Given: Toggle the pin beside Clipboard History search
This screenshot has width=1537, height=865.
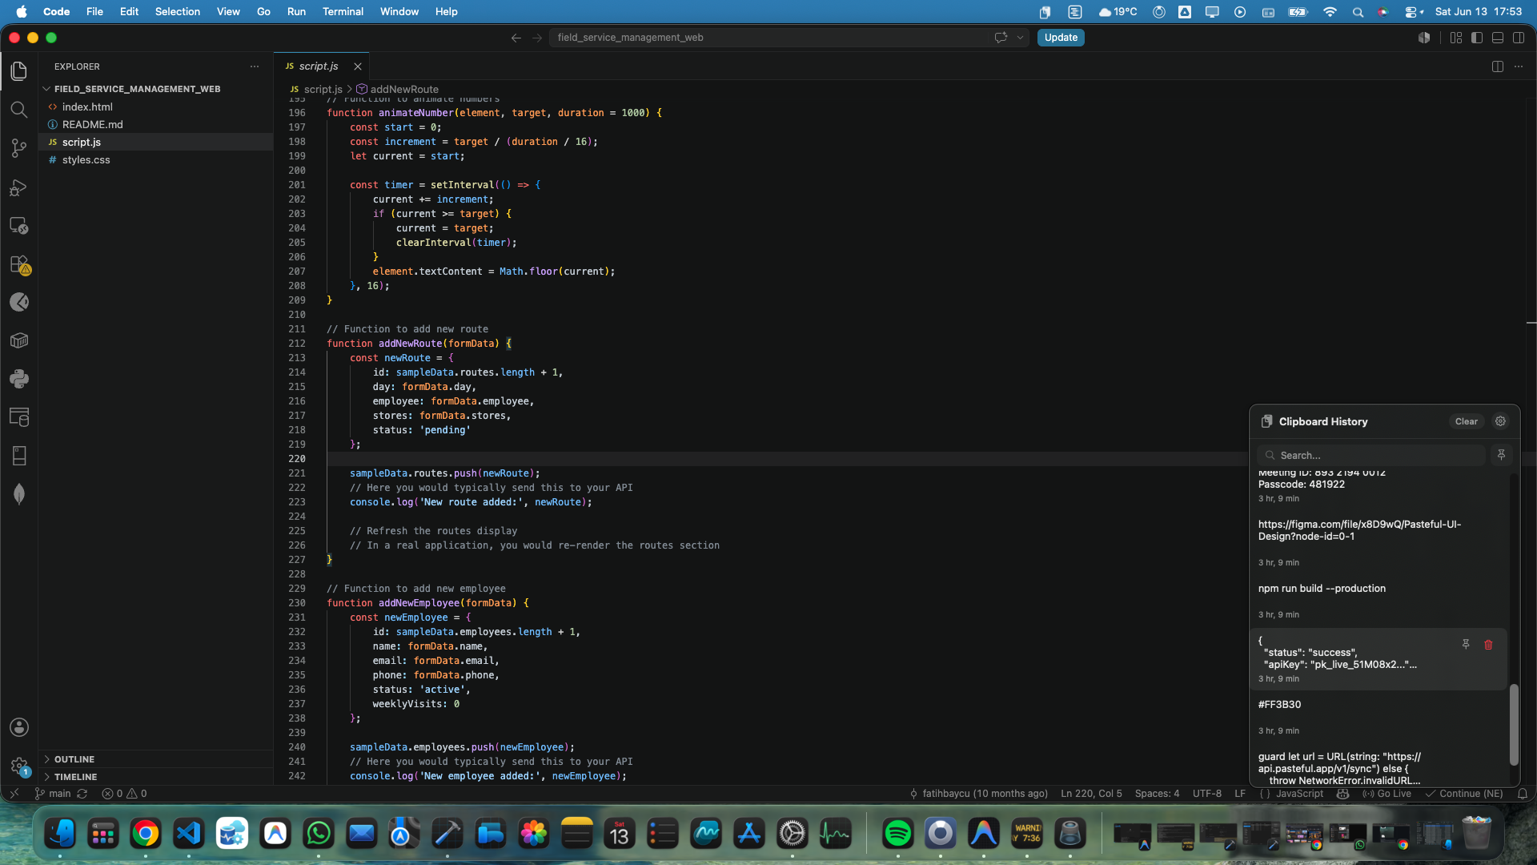Looking at the screenshot, I should pyautogui.click(x=1502, y=455).
